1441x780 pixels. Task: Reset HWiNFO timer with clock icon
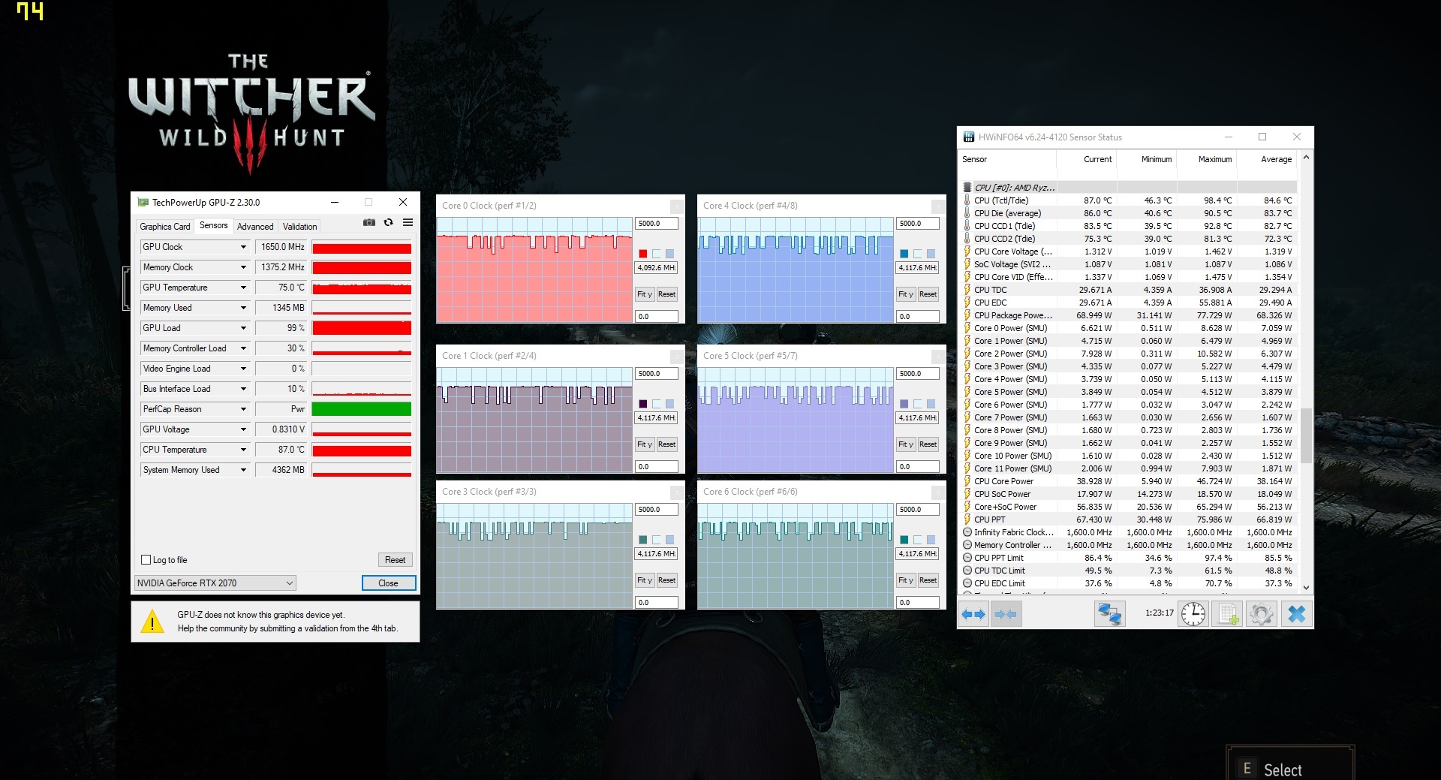1193,614
